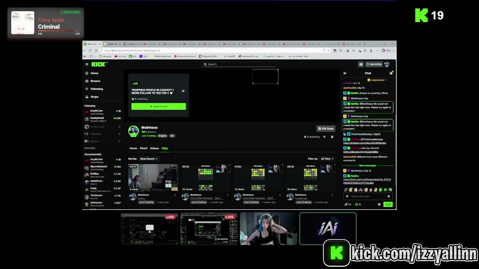Click the iAi thumbnail in bottom strip

click(x=328, y=229)
